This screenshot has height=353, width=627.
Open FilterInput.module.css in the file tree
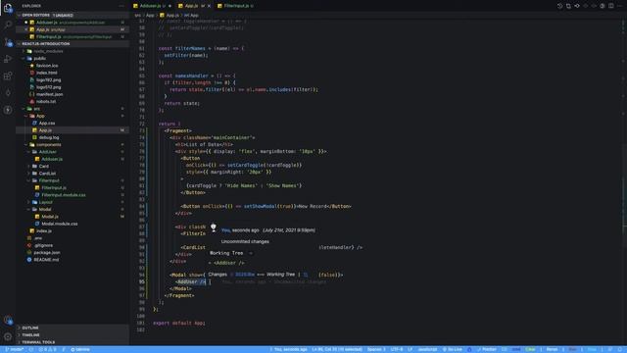[x=72, y=195]
